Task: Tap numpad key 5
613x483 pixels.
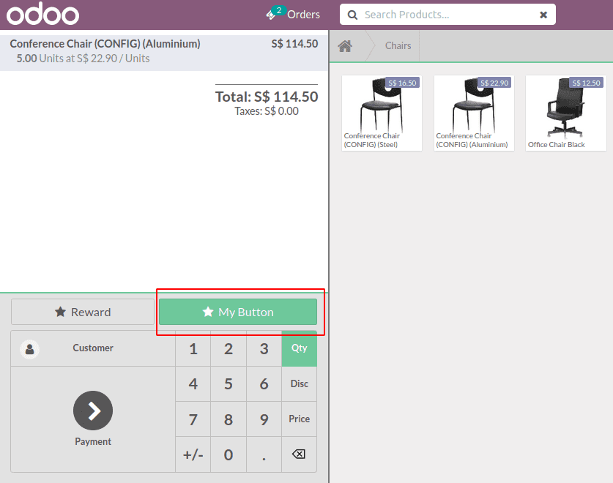Action: click(229, 383)
